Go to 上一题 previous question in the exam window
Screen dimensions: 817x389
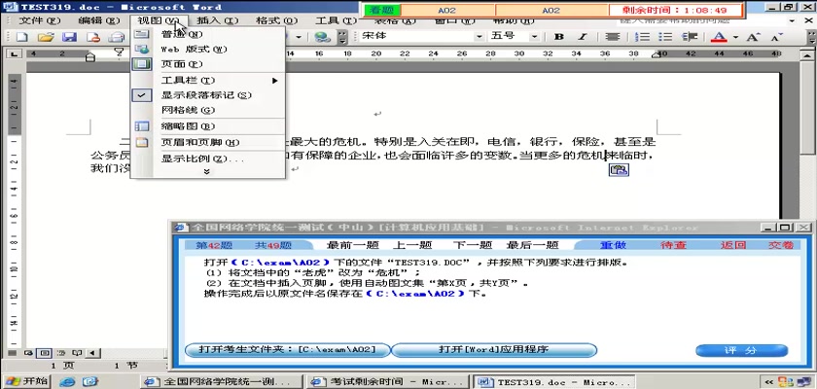point(412,245)
